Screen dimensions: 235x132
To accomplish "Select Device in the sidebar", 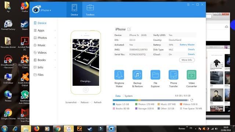I will click(x=40, y=23).
